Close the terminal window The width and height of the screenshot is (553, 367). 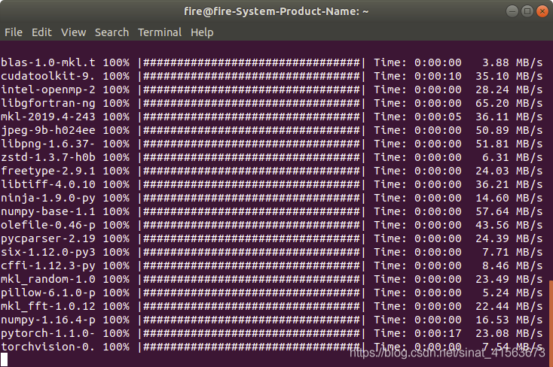[x=542, y=11]
